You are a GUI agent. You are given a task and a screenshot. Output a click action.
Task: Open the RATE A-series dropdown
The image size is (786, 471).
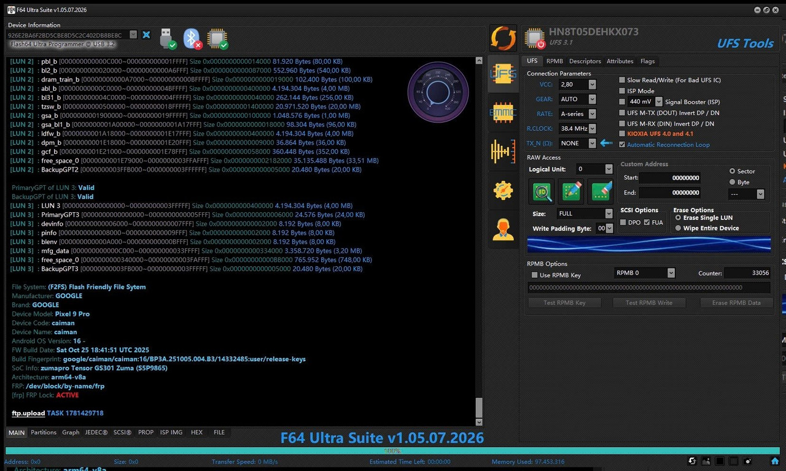click(592, 114)
